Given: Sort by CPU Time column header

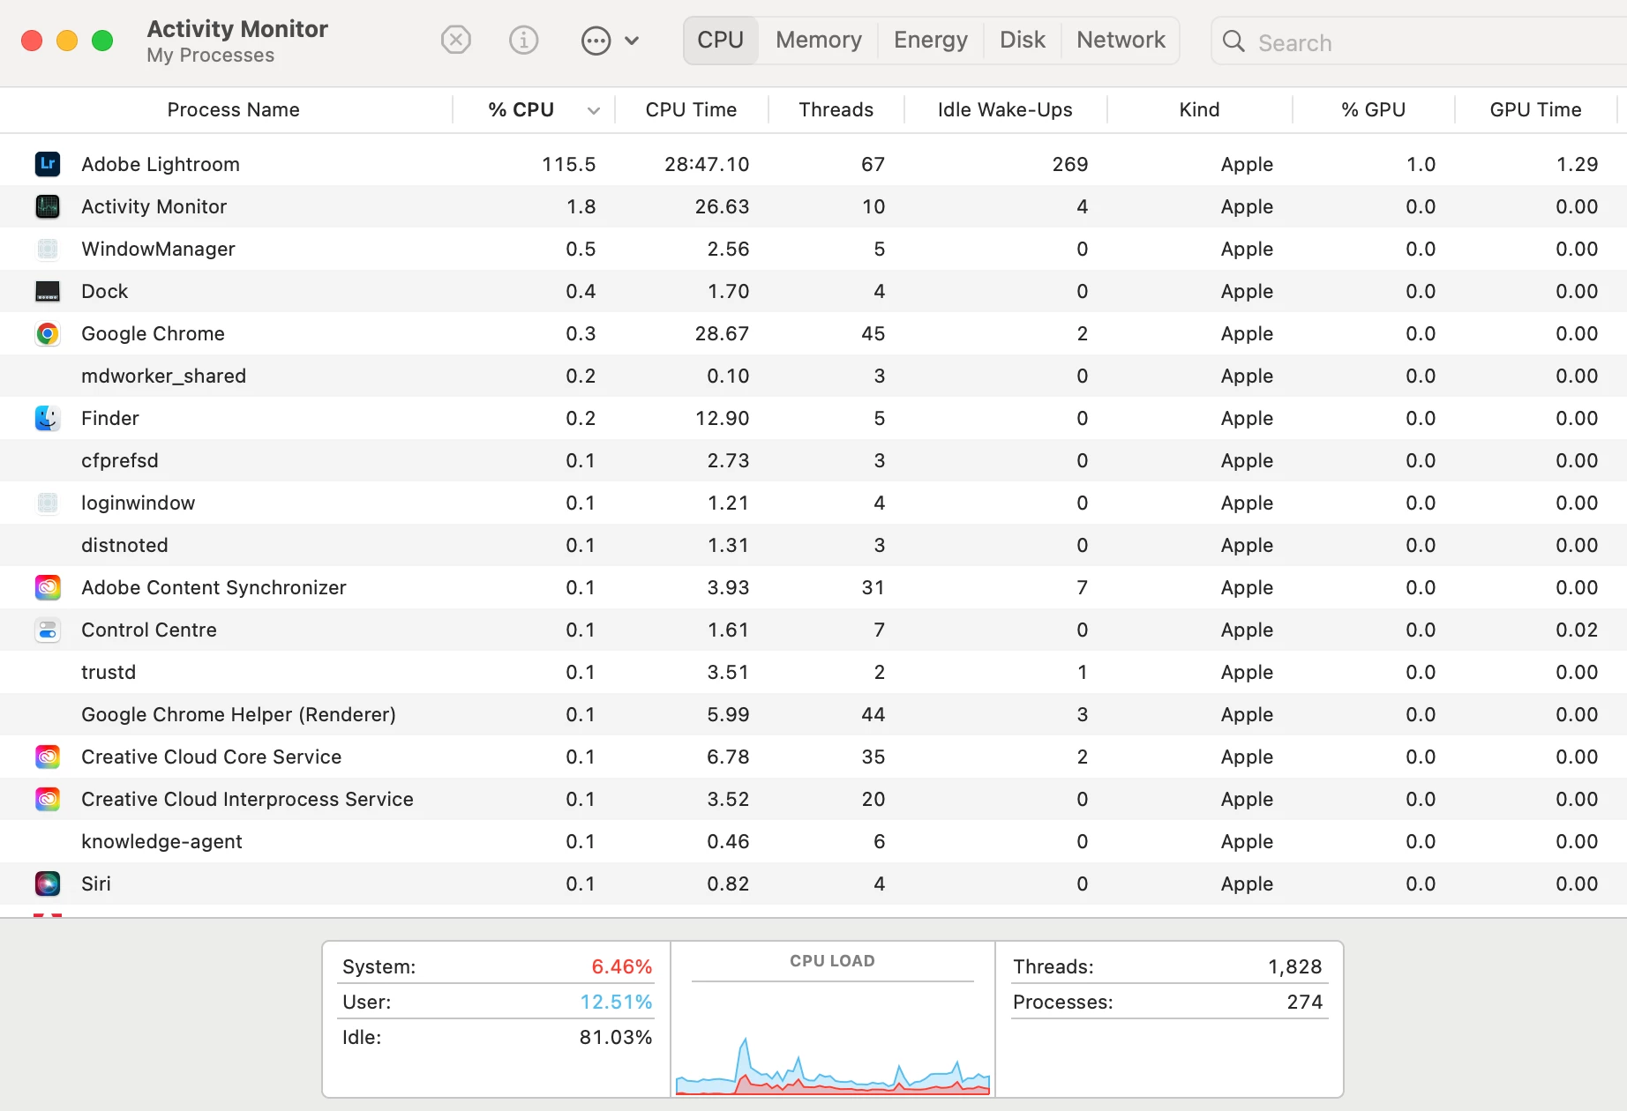Looking at the screenshot, I should 691,109.
